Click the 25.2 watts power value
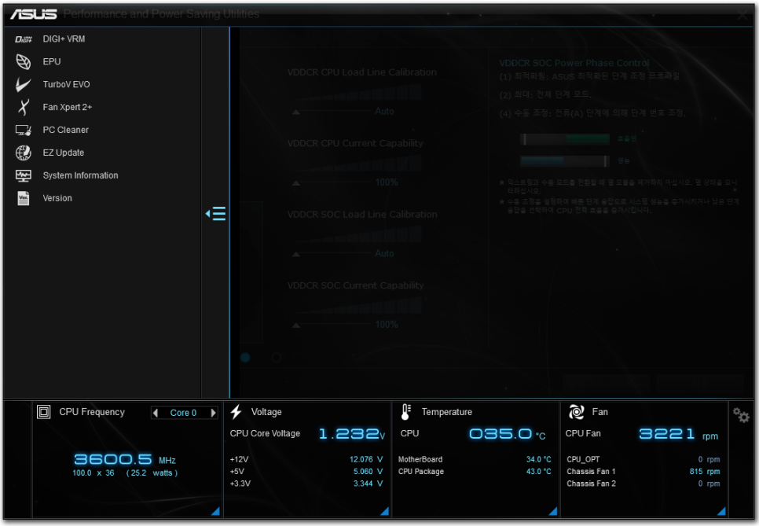Viewport: 759px width, 526px height. (x=152, y=473)
